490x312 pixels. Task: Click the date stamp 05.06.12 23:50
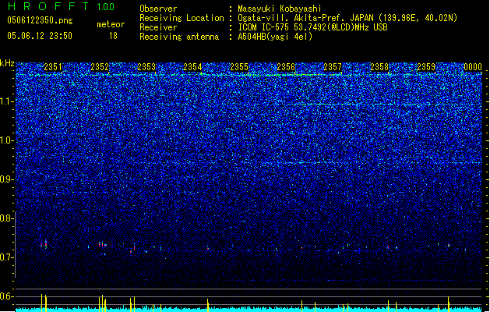coord(40,36)
